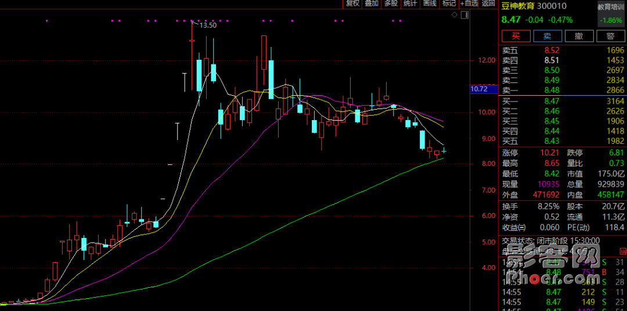The height and width of the screenshot is (311, 627).
Task: Open the 复权 toolbar option
Action: pyautogui.click(x=353, y=3)
